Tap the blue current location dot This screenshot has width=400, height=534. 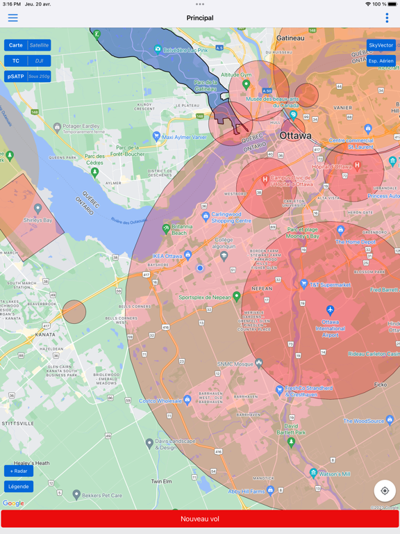[200, 268]
